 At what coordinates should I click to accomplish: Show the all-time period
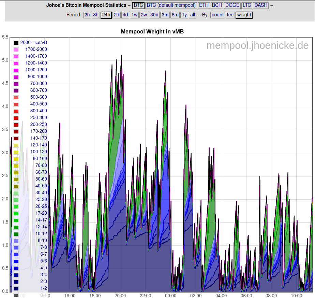click(193, 15)
